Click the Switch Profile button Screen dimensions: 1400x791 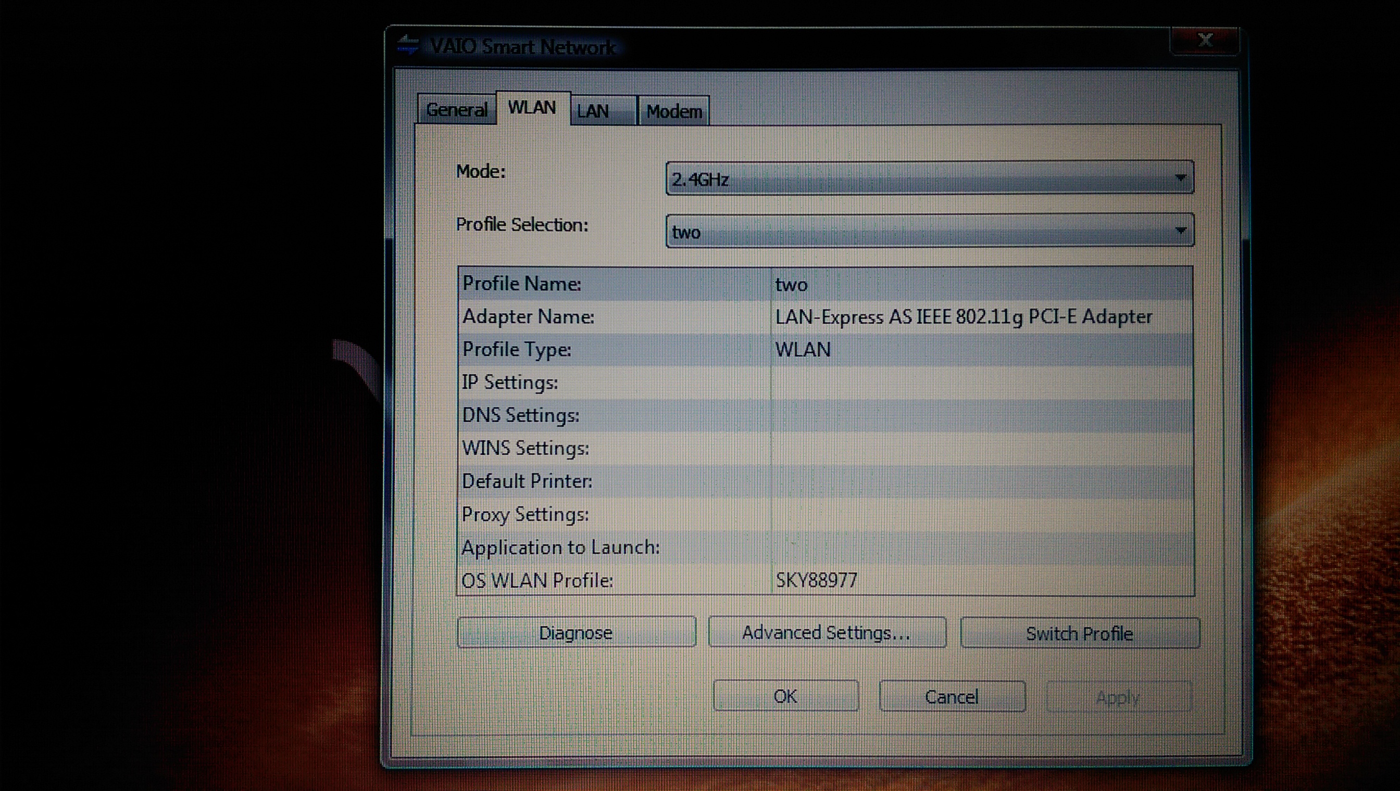click(1079, 633)
